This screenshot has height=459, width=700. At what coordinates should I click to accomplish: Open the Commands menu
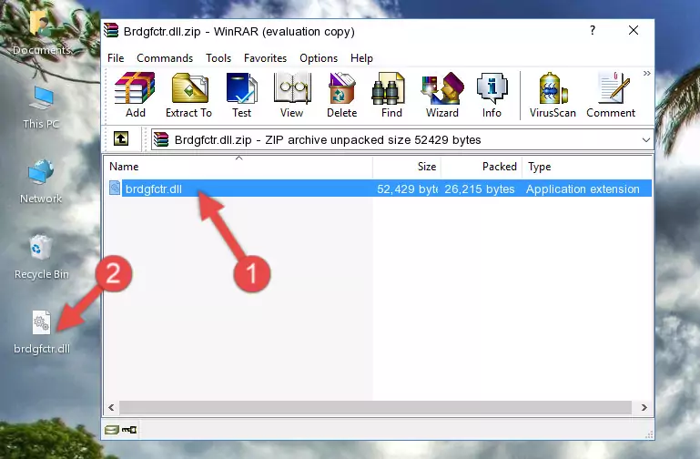coord(165,58)
